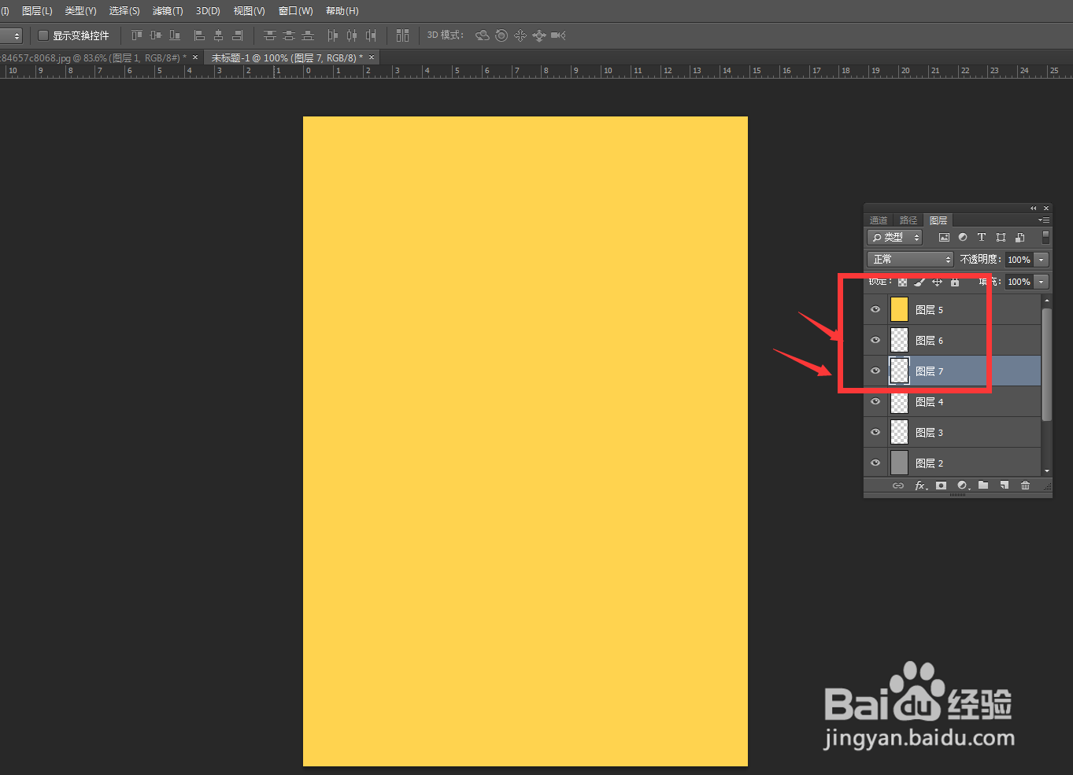Click the align bottom edges icon

[x=175, y=35]
